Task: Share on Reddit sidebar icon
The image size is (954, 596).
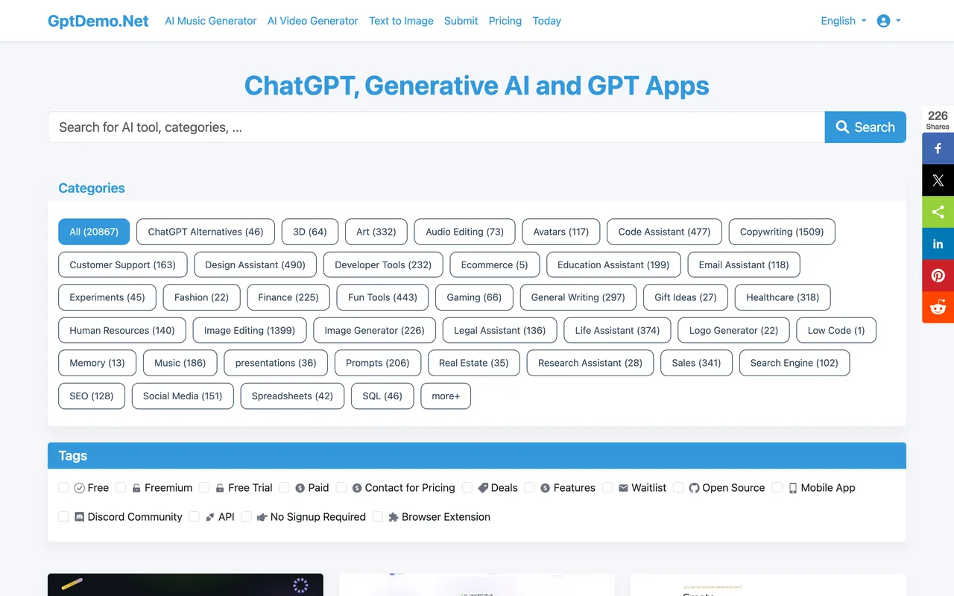Action: coord(938,308)
